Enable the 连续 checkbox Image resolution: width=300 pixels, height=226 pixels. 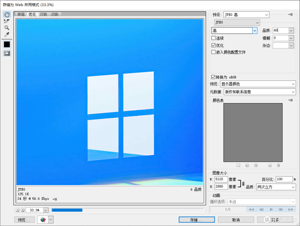tap(214, 38)
